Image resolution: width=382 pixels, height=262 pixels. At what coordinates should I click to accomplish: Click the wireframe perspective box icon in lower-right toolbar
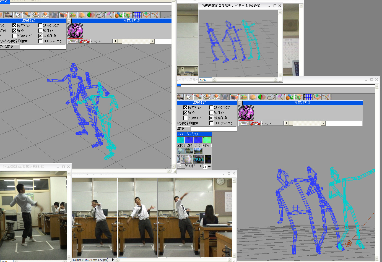tap(317, 97)
